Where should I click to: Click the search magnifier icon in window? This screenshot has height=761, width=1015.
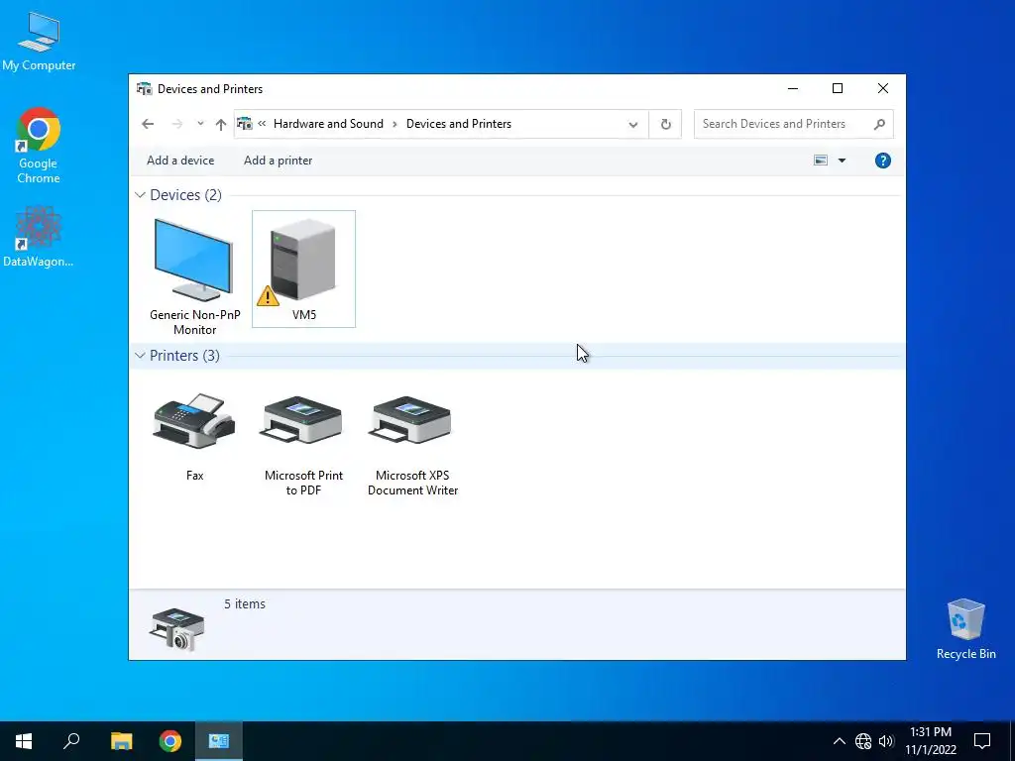[x=878, y=124]
